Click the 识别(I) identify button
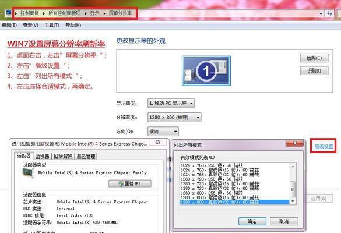The image size is (341, 233). click(x=314, y=70)
